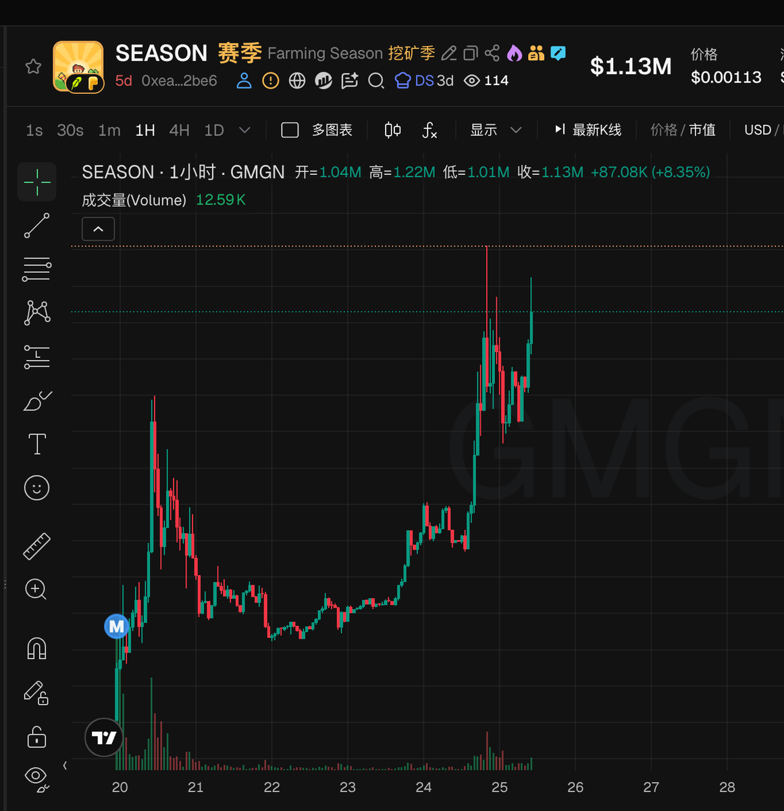Select the 1D timeframe
This screenshot has height=811, width=784.
[214, 130]
